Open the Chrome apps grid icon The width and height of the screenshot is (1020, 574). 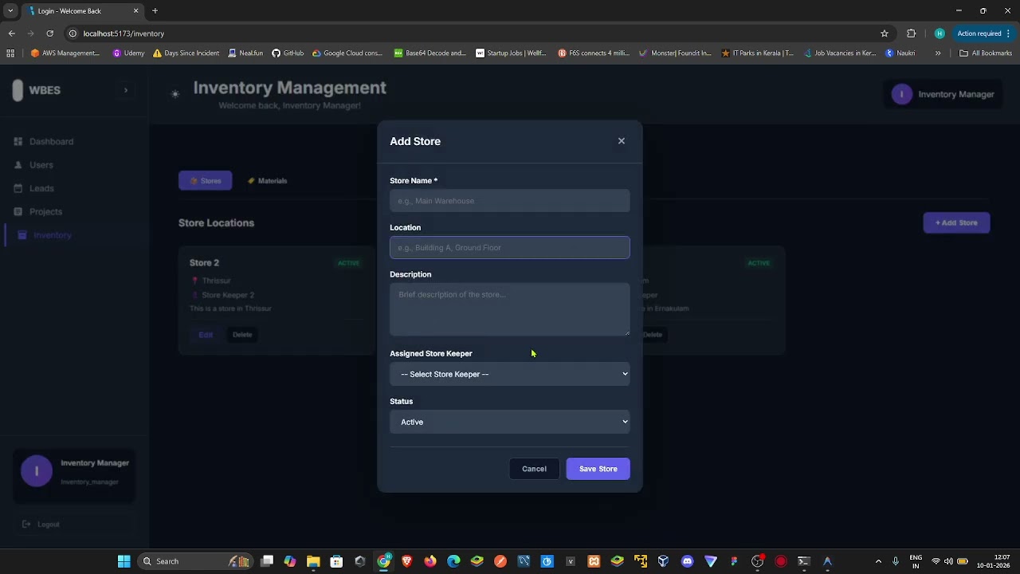coord(10,53)
